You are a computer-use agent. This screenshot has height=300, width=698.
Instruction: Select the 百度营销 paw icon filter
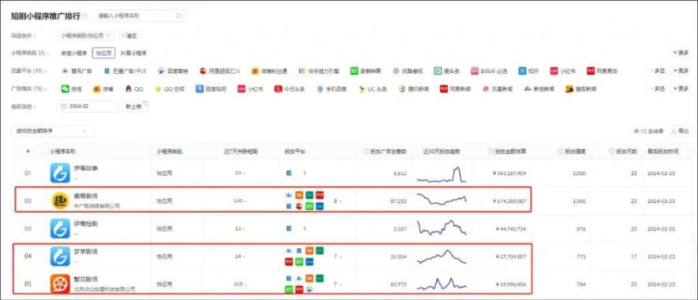coord(161,71)
